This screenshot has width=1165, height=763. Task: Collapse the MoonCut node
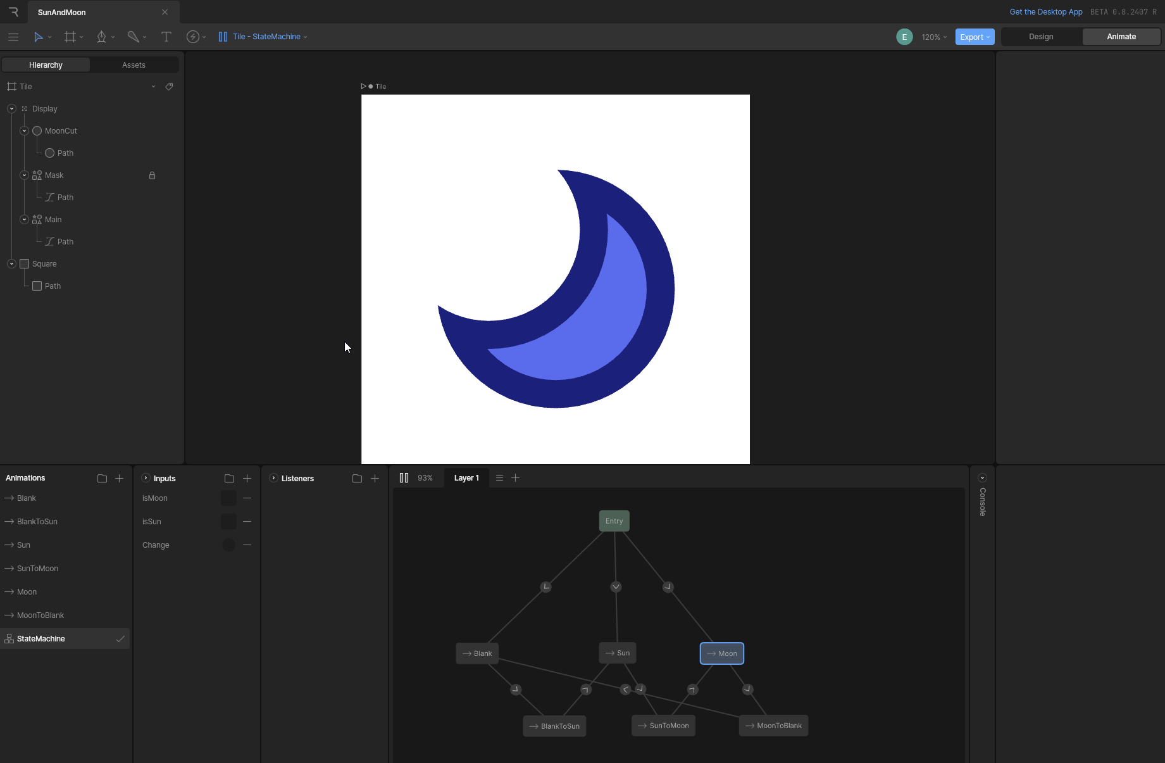coord(24,131)
